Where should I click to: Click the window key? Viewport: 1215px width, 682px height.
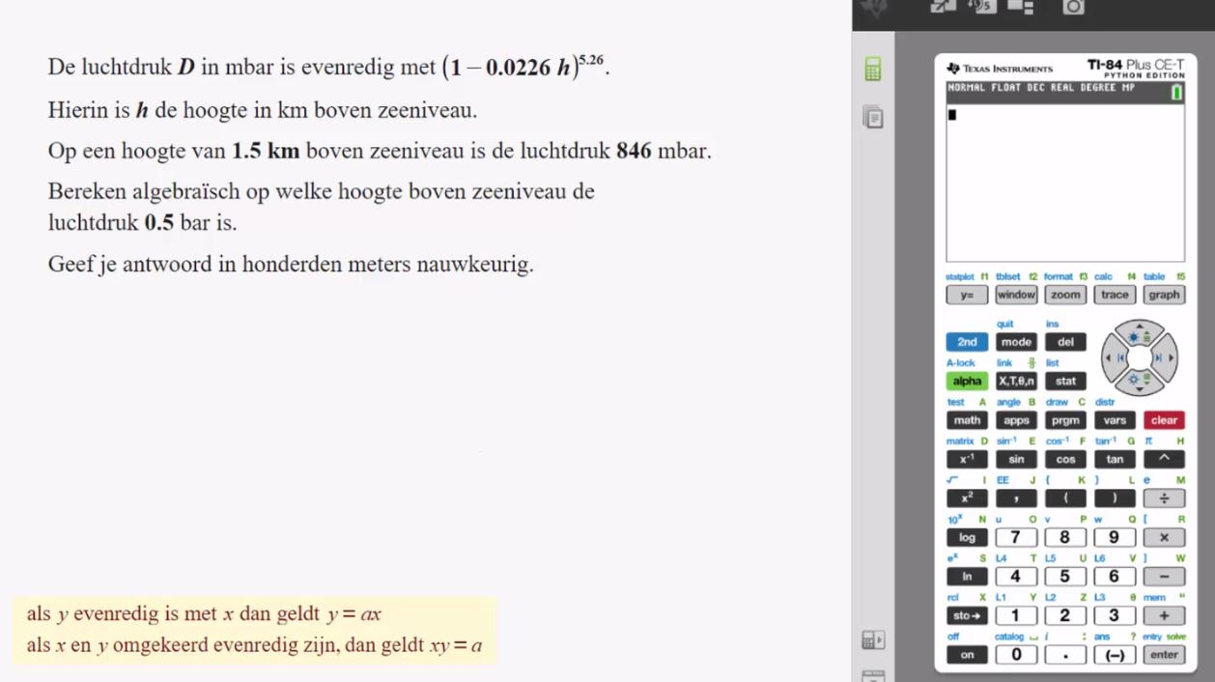click(x=1016, y=295)
